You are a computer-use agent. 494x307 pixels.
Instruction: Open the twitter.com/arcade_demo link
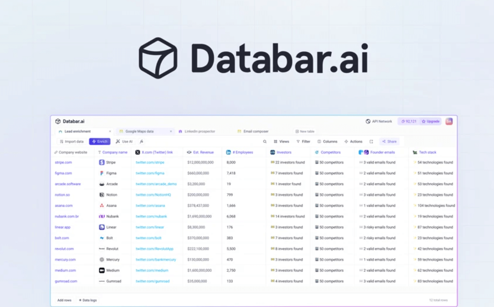click(x=156, y=184)
